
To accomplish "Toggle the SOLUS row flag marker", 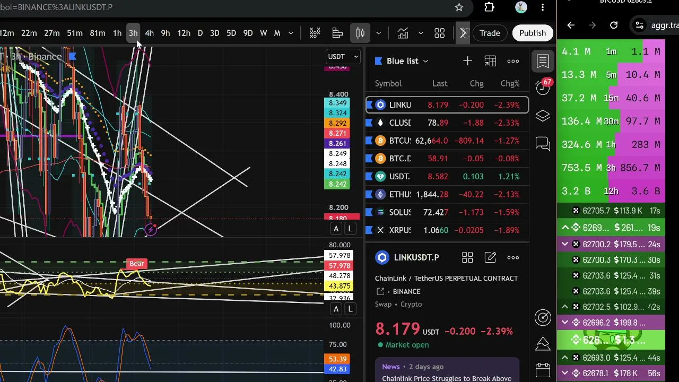I will 369,212.
